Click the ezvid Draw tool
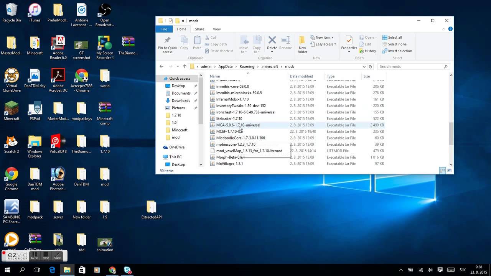This screenshot has height=276, width=491. [57, 256]
